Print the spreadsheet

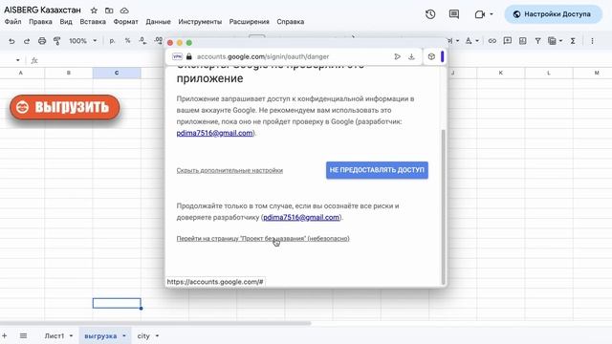pyautogui.click(x=42, y=40)
